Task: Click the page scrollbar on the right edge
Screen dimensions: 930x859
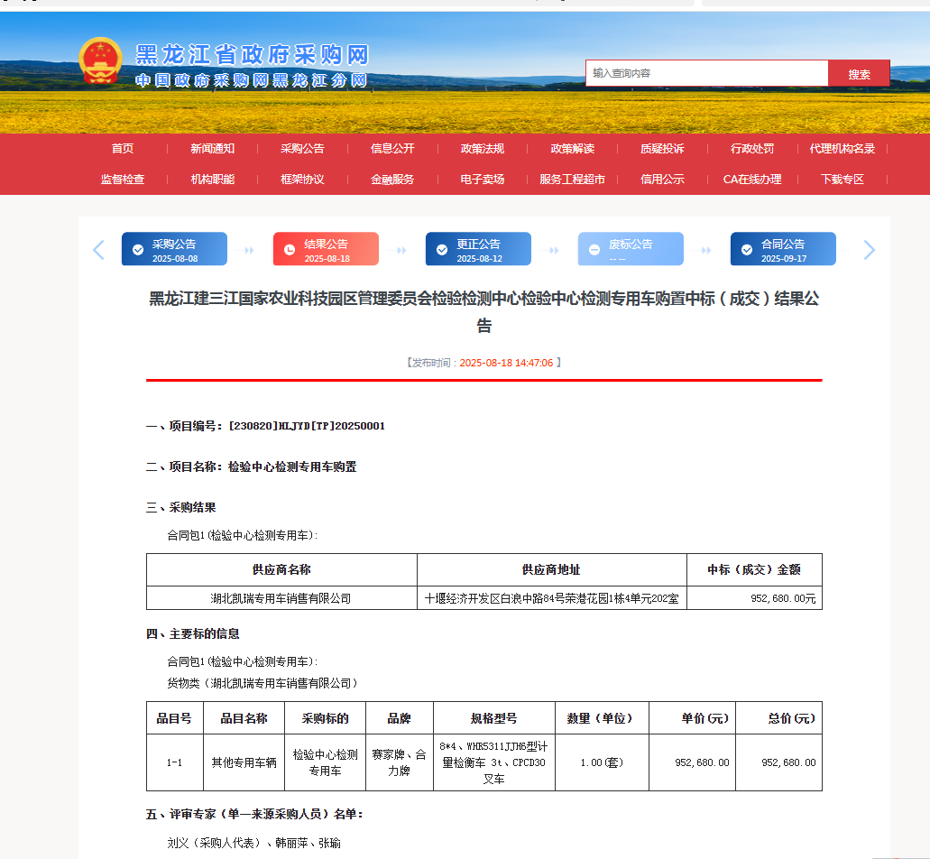Action: click(925, 429)
